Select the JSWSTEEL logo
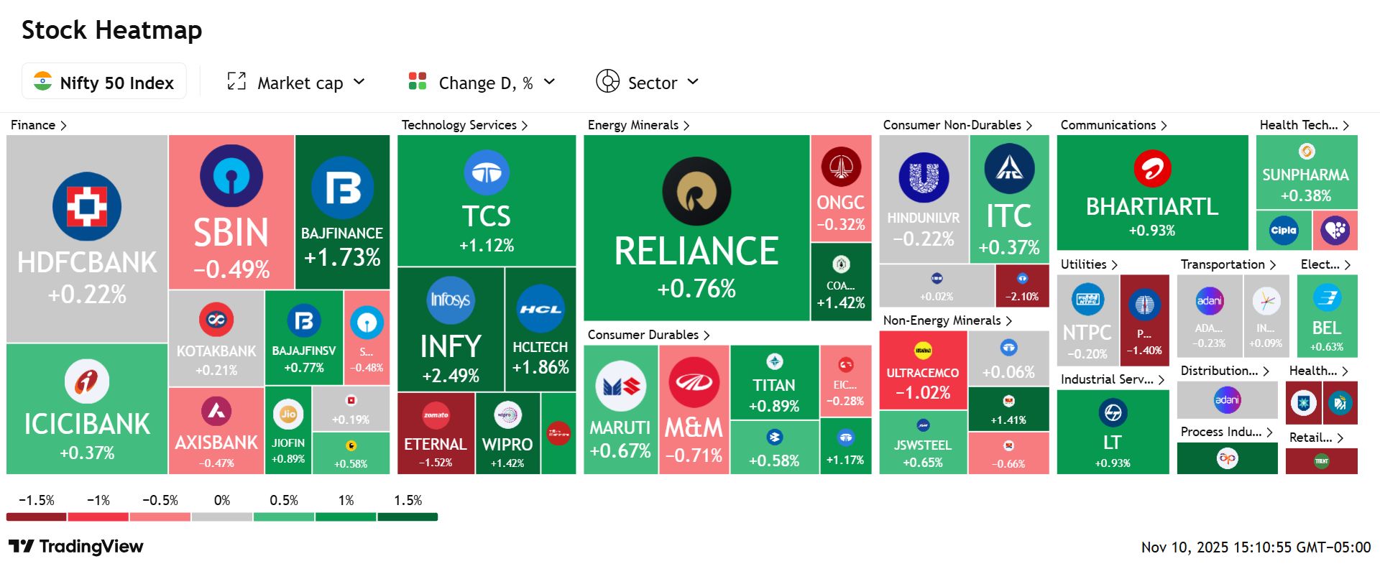 (x=924, y=425)
